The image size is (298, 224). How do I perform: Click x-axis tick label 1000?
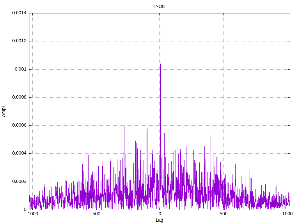click(x=287, y=214)
